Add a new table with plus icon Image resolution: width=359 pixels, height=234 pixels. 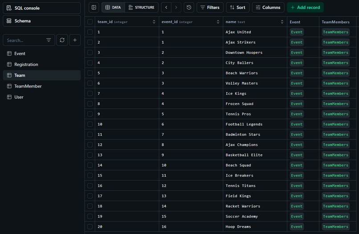75,40
